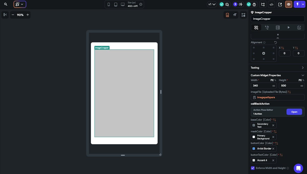The image size is (307, 174).
Task: Click the lightning Test Mode button
Action: (297, 4)
